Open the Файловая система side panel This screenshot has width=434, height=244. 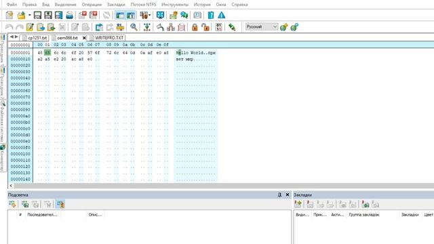click(2, 122)
